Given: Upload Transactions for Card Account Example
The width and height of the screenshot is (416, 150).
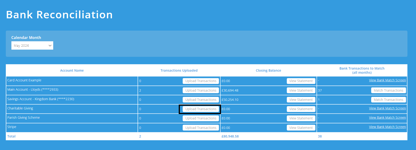Looking at the screenshot, I should coord(201,81).
